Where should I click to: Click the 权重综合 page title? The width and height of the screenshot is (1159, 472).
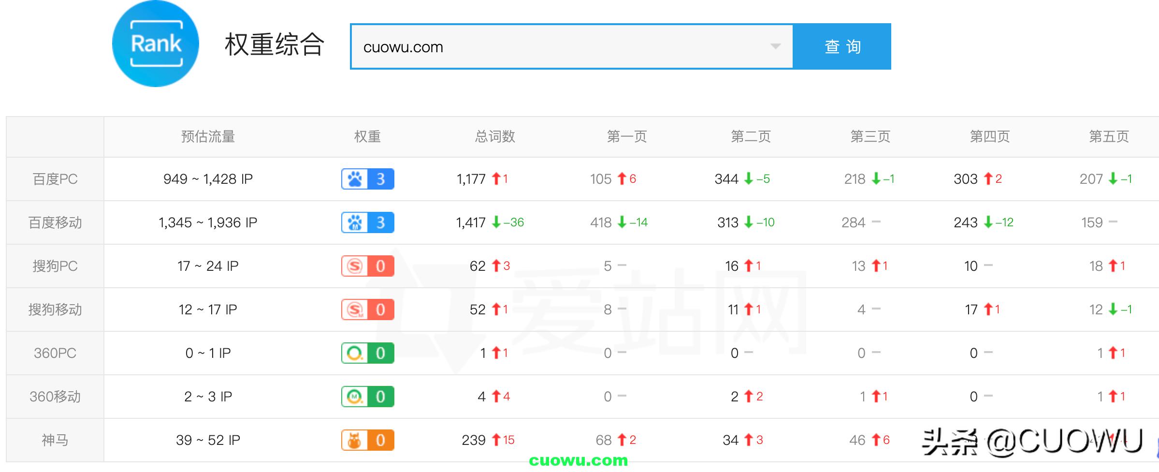pyautogui.click(x=274, y=44)
